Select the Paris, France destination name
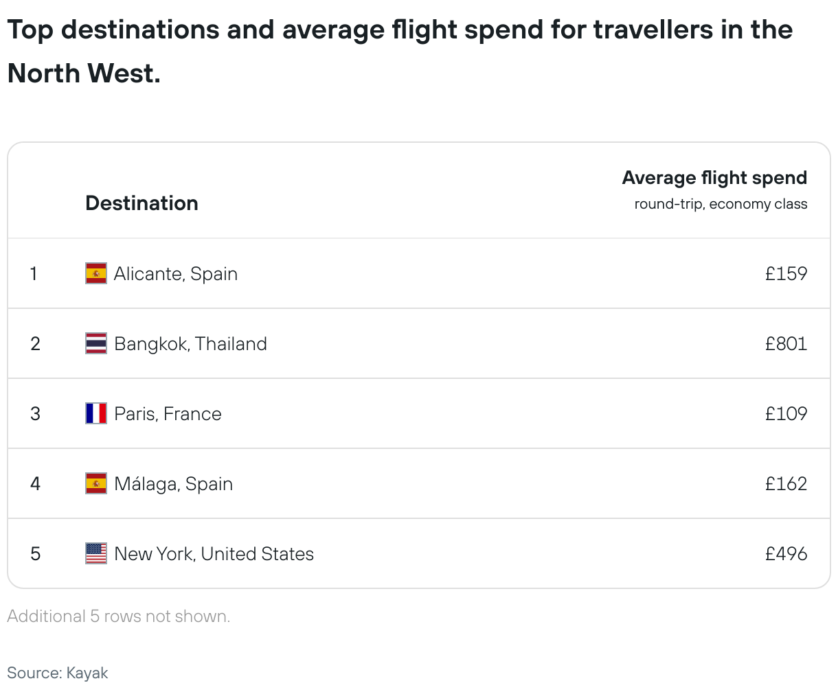The width and height of the screenshot is (838, 692). point(168,414)
